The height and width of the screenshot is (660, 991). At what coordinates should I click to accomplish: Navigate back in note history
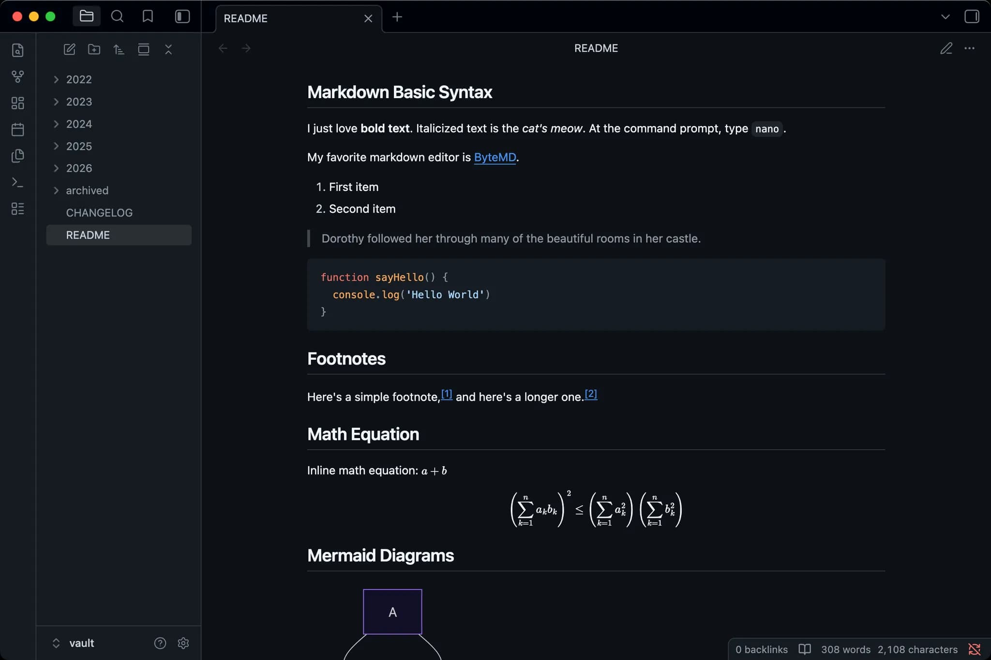coord(223,48)
